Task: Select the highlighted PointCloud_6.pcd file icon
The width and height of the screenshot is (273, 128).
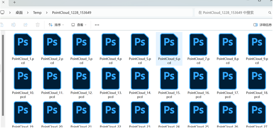Action: pyautogui.click(x=169, y=45)
